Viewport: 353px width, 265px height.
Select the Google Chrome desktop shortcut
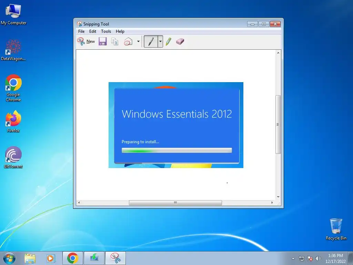13,88
